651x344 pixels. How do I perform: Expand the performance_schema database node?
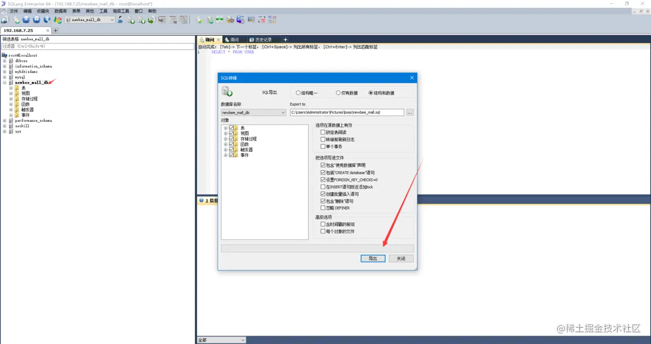(5, 121)
